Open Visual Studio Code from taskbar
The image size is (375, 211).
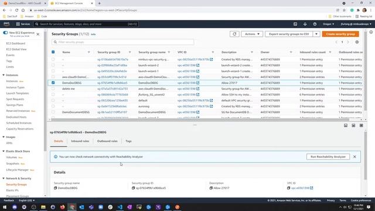[120, 207]
